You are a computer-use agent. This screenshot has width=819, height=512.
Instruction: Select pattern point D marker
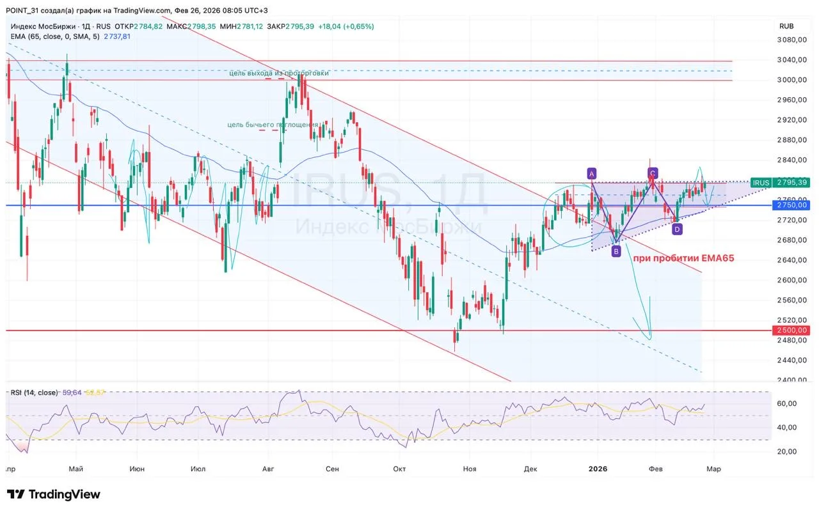pyautogui.click(x=677, y=229)
